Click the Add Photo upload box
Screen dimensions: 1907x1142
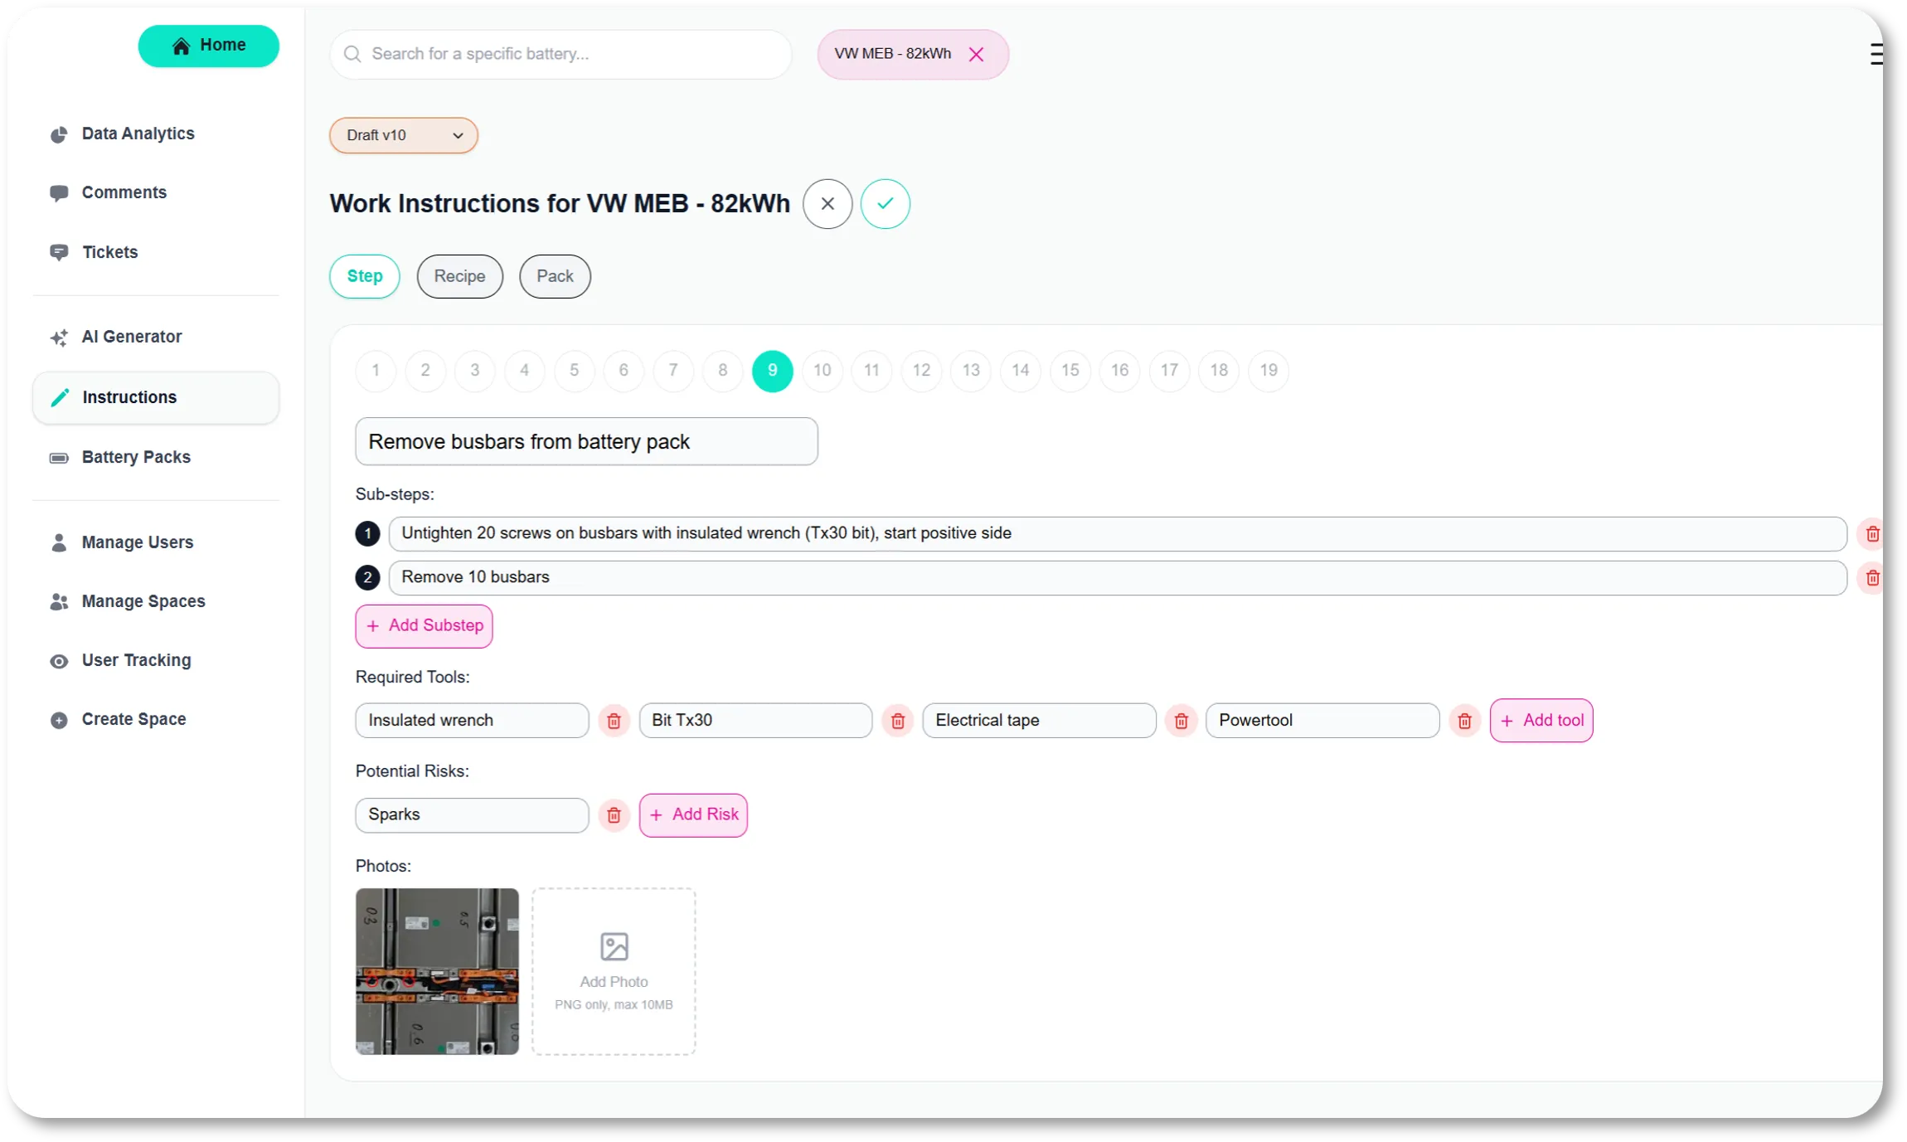(x=614, y=972)
